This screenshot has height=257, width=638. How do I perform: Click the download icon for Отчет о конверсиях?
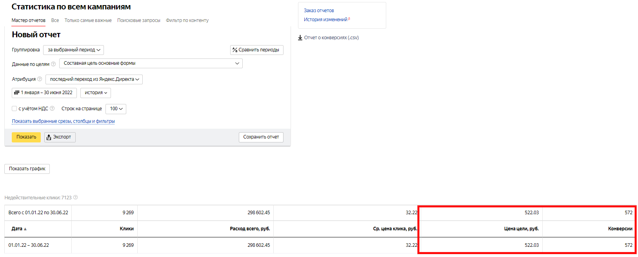click(300, 38)
